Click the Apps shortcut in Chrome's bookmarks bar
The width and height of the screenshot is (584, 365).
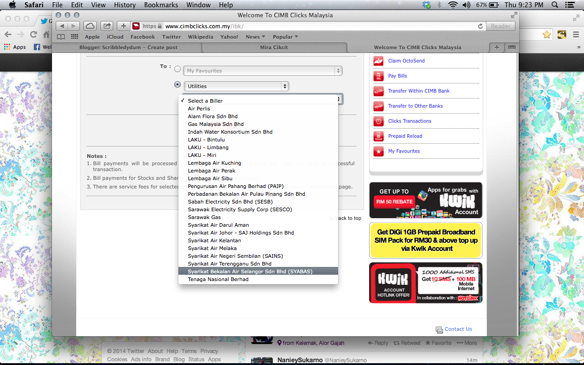tap(15, 47)
